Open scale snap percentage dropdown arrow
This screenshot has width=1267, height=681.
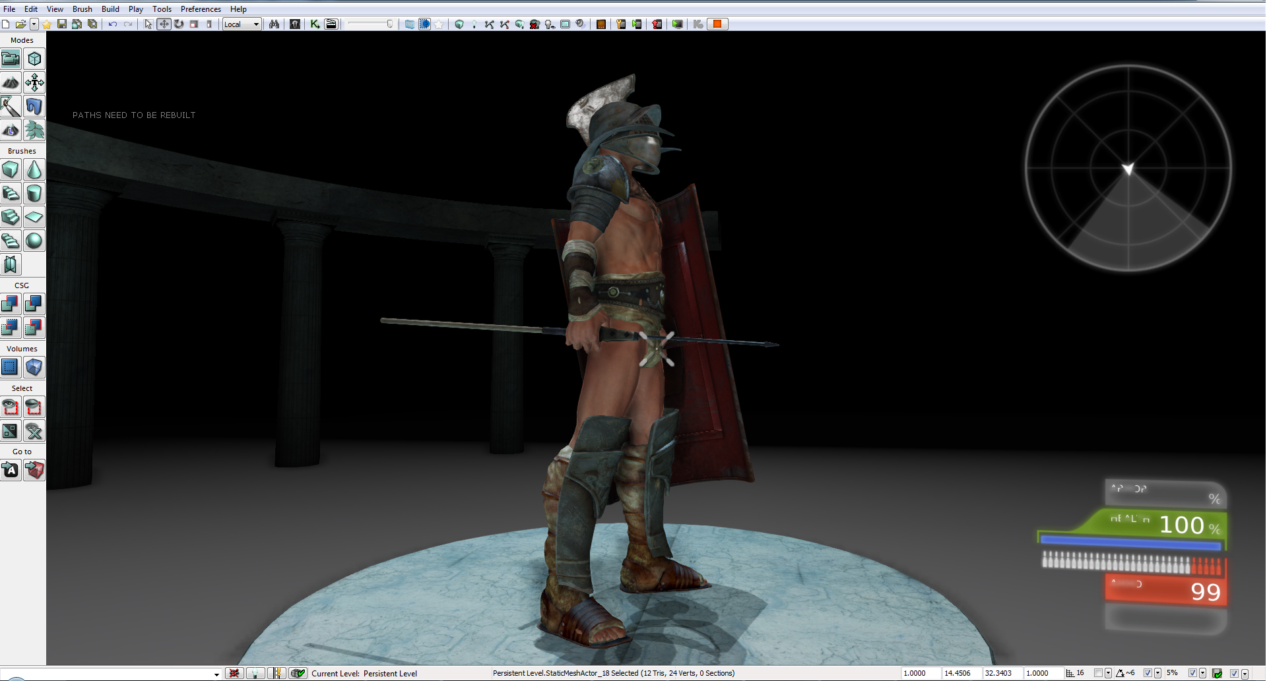(1202, 674)
